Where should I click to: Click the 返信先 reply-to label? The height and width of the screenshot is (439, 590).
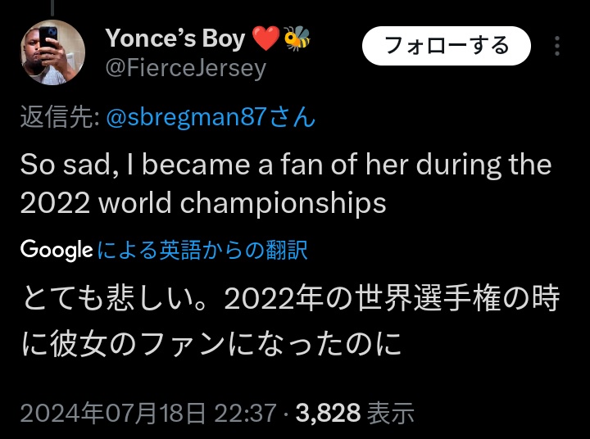58,117
